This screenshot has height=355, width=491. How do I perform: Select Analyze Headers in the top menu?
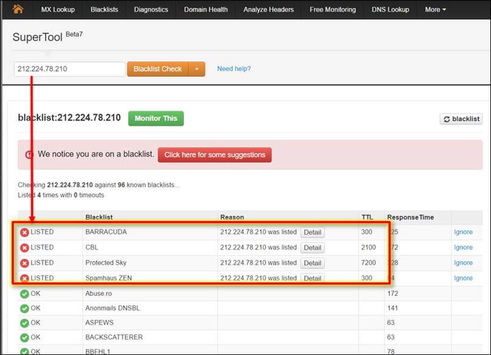pos(268,10)
